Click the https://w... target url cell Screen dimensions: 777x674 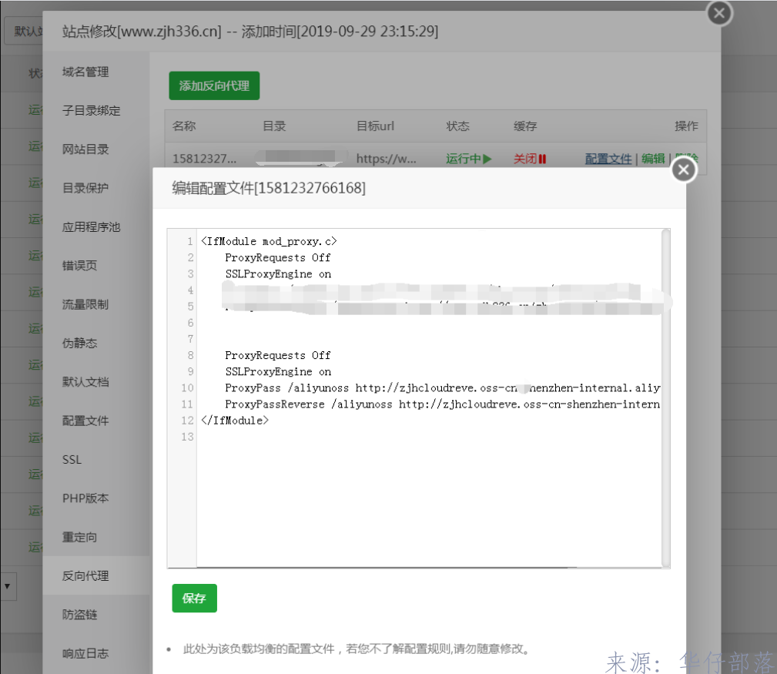pos(386,159)
